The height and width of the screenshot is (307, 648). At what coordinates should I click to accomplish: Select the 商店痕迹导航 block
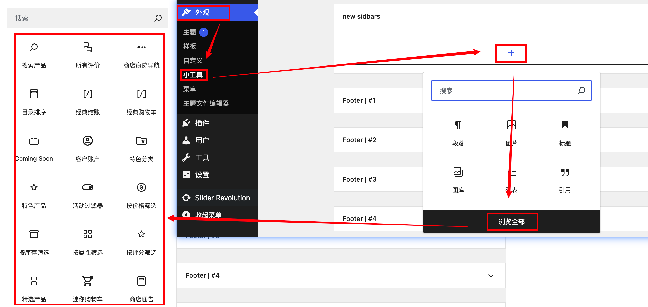[x=141, y=56]
